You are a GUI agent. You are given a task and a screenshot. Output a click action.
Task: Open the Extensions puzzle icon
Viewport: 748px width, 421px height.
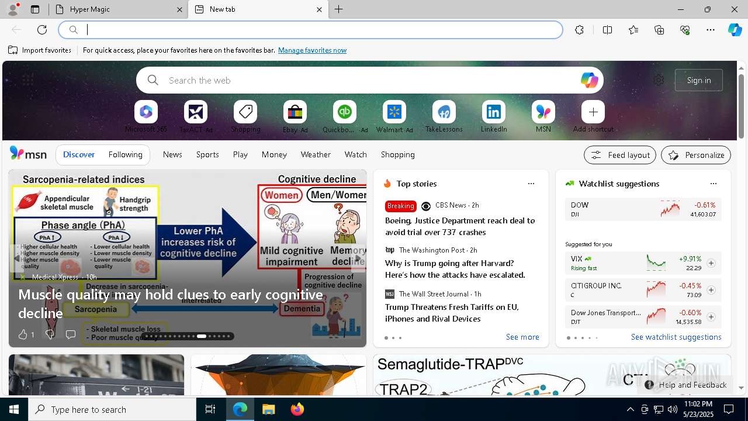(x=579, y=30)
